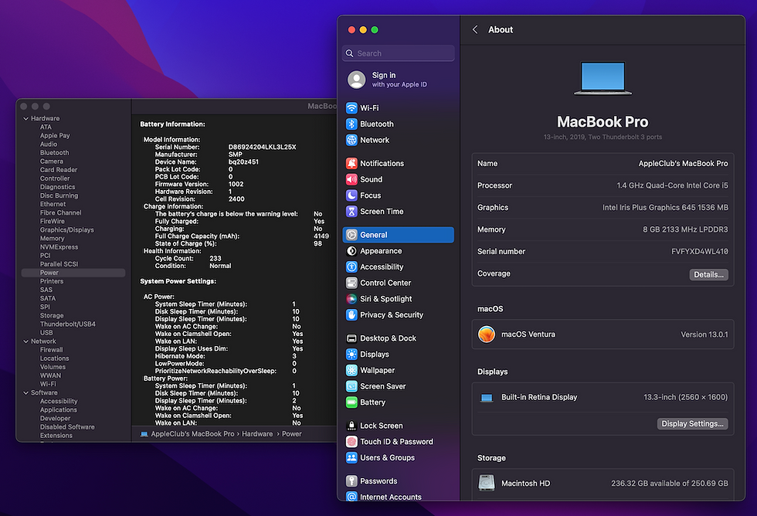Open the Siri & Spotlight icon
The width and height of the screenshot is (757, 516).
coord(351,299)
